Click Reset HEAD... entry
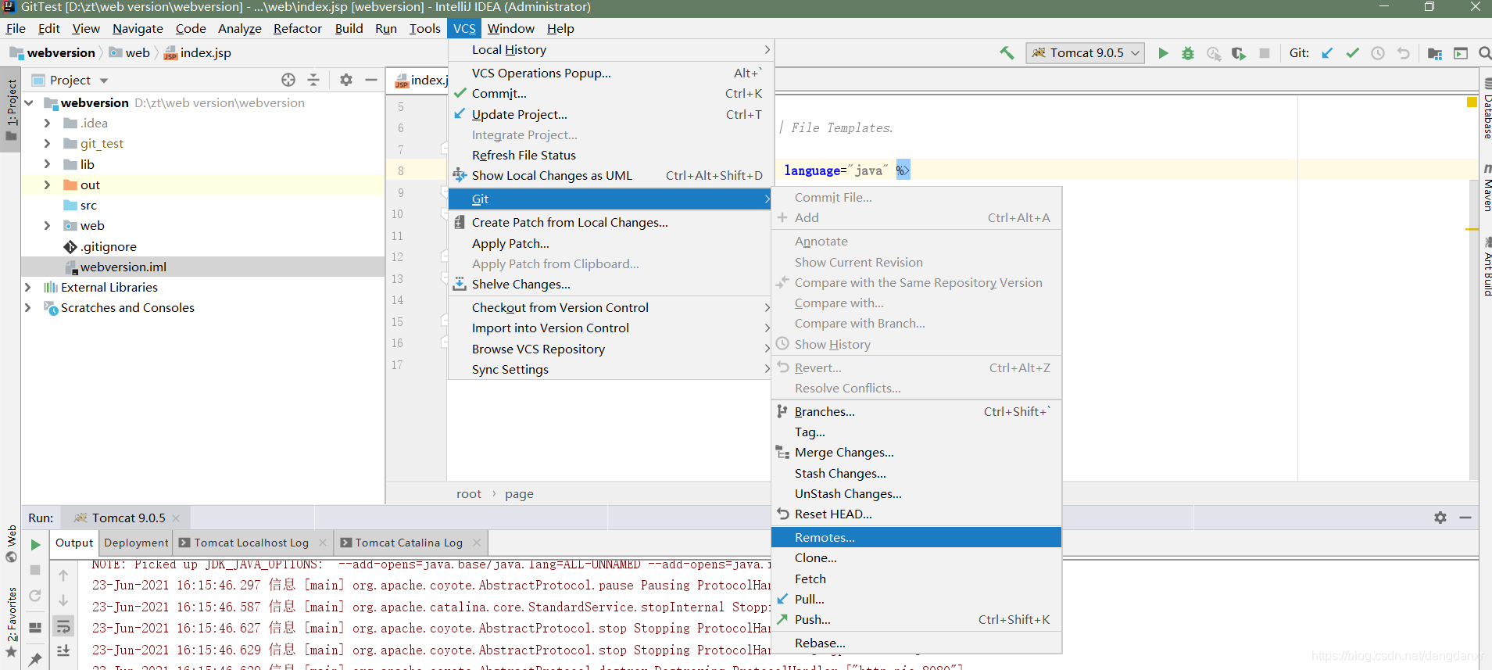 (916, 514)
